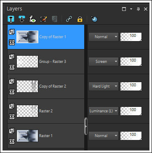Click the highlight in layers icon
The height and width of the screenshot is (153, 152).
pos(94,19)
